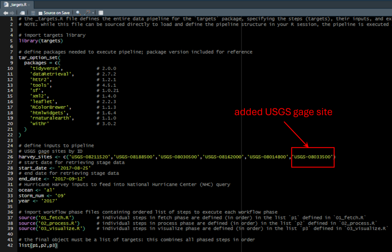
Task: Click the R file icon on tab
Action: (5, 3)
